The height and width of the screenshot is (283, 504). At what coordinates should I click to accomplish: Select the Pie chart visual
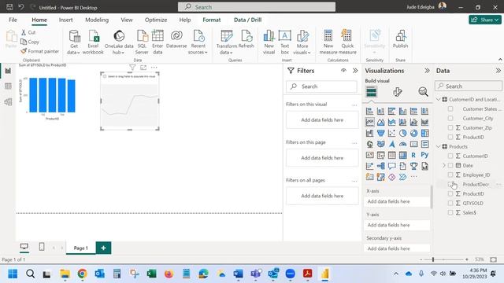pyautogui.click(x=402, y=133)
